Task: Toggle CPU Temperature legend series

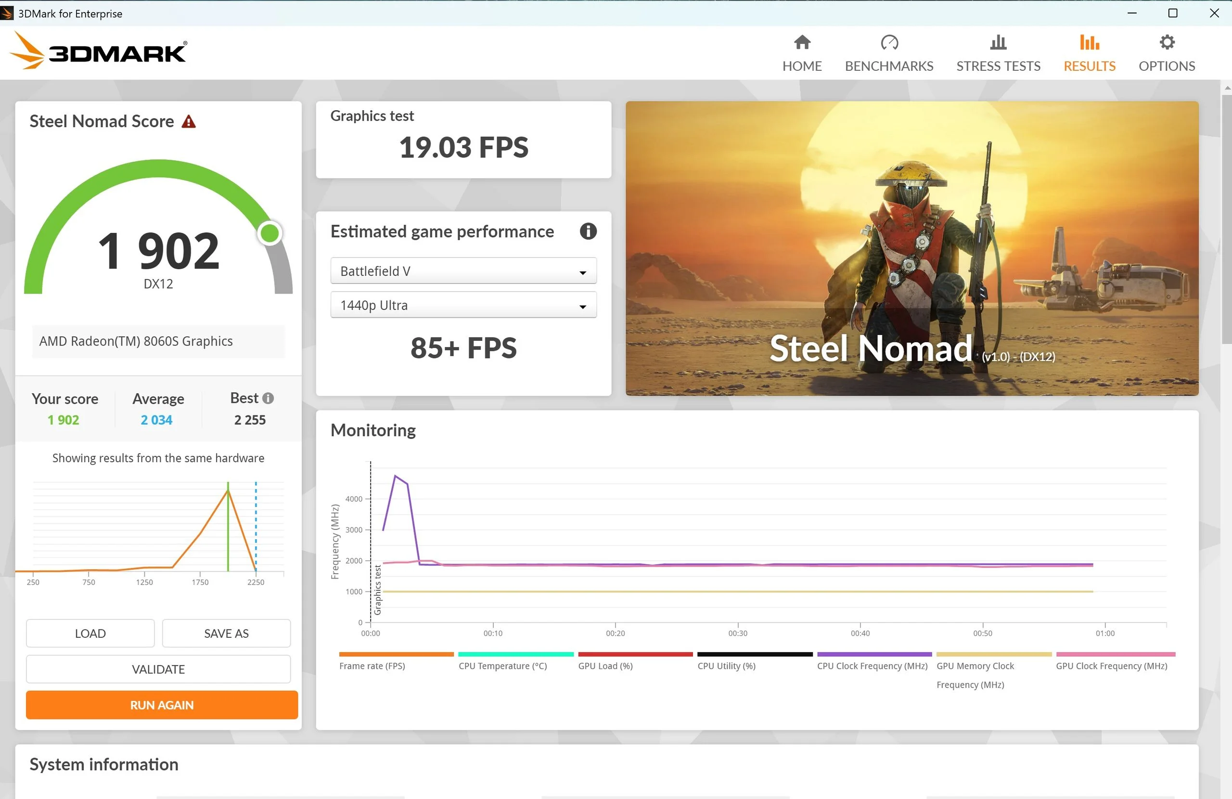Action: (502, 666)
